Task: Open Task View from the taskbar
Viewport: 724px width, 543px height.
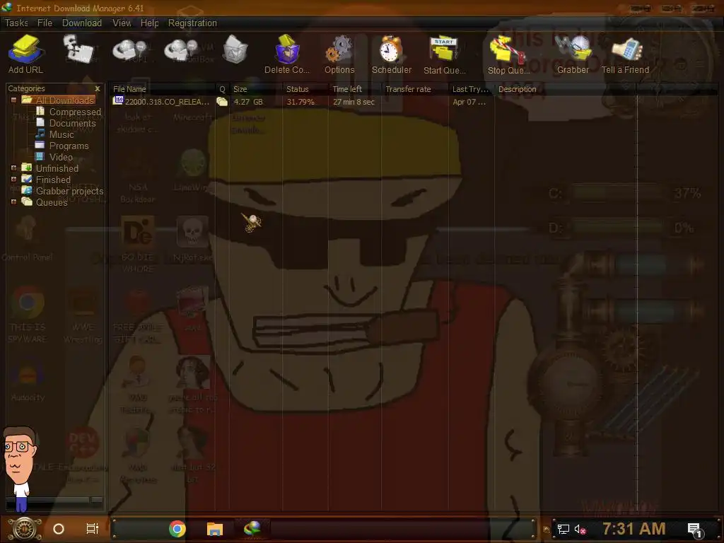Action: pyautogui.click(x=93, y=529)
